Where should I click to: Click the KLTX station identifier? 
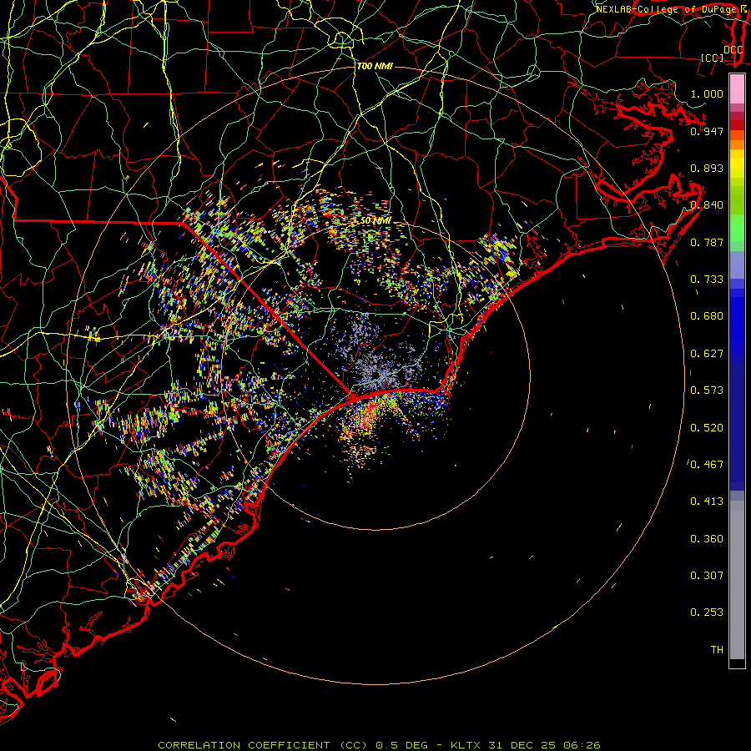point(466,745)
